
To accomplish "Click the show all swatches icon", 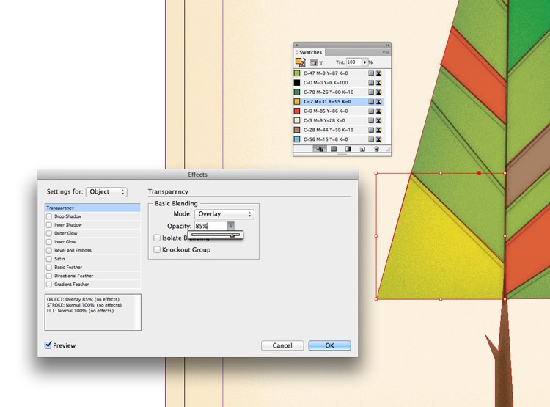I will tap(320, 149).
